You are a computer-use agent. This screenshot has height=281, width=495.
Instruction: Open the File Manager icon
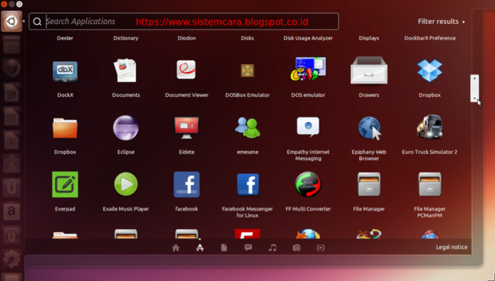(x=369, y=184)
